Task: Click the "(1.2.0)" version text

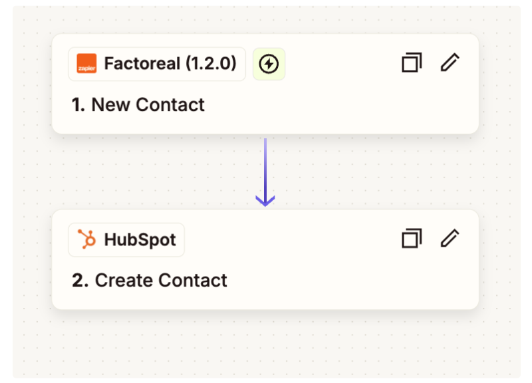Action: tap(210, 64)
